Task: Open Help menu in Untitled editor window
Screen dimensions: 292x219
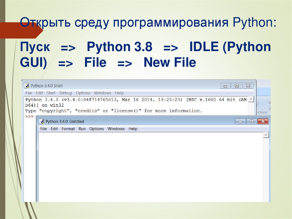Action: point(133,129)
